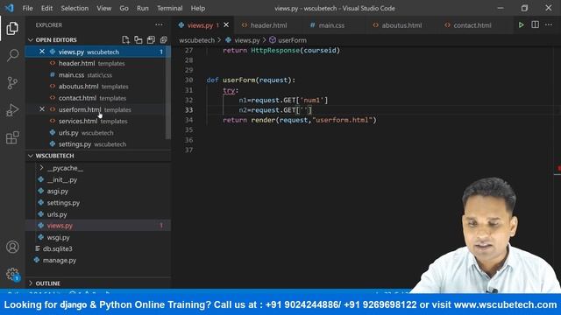Open the Edit menu
This screenshot has height=315, width=561.
click(x=46, y=8)
